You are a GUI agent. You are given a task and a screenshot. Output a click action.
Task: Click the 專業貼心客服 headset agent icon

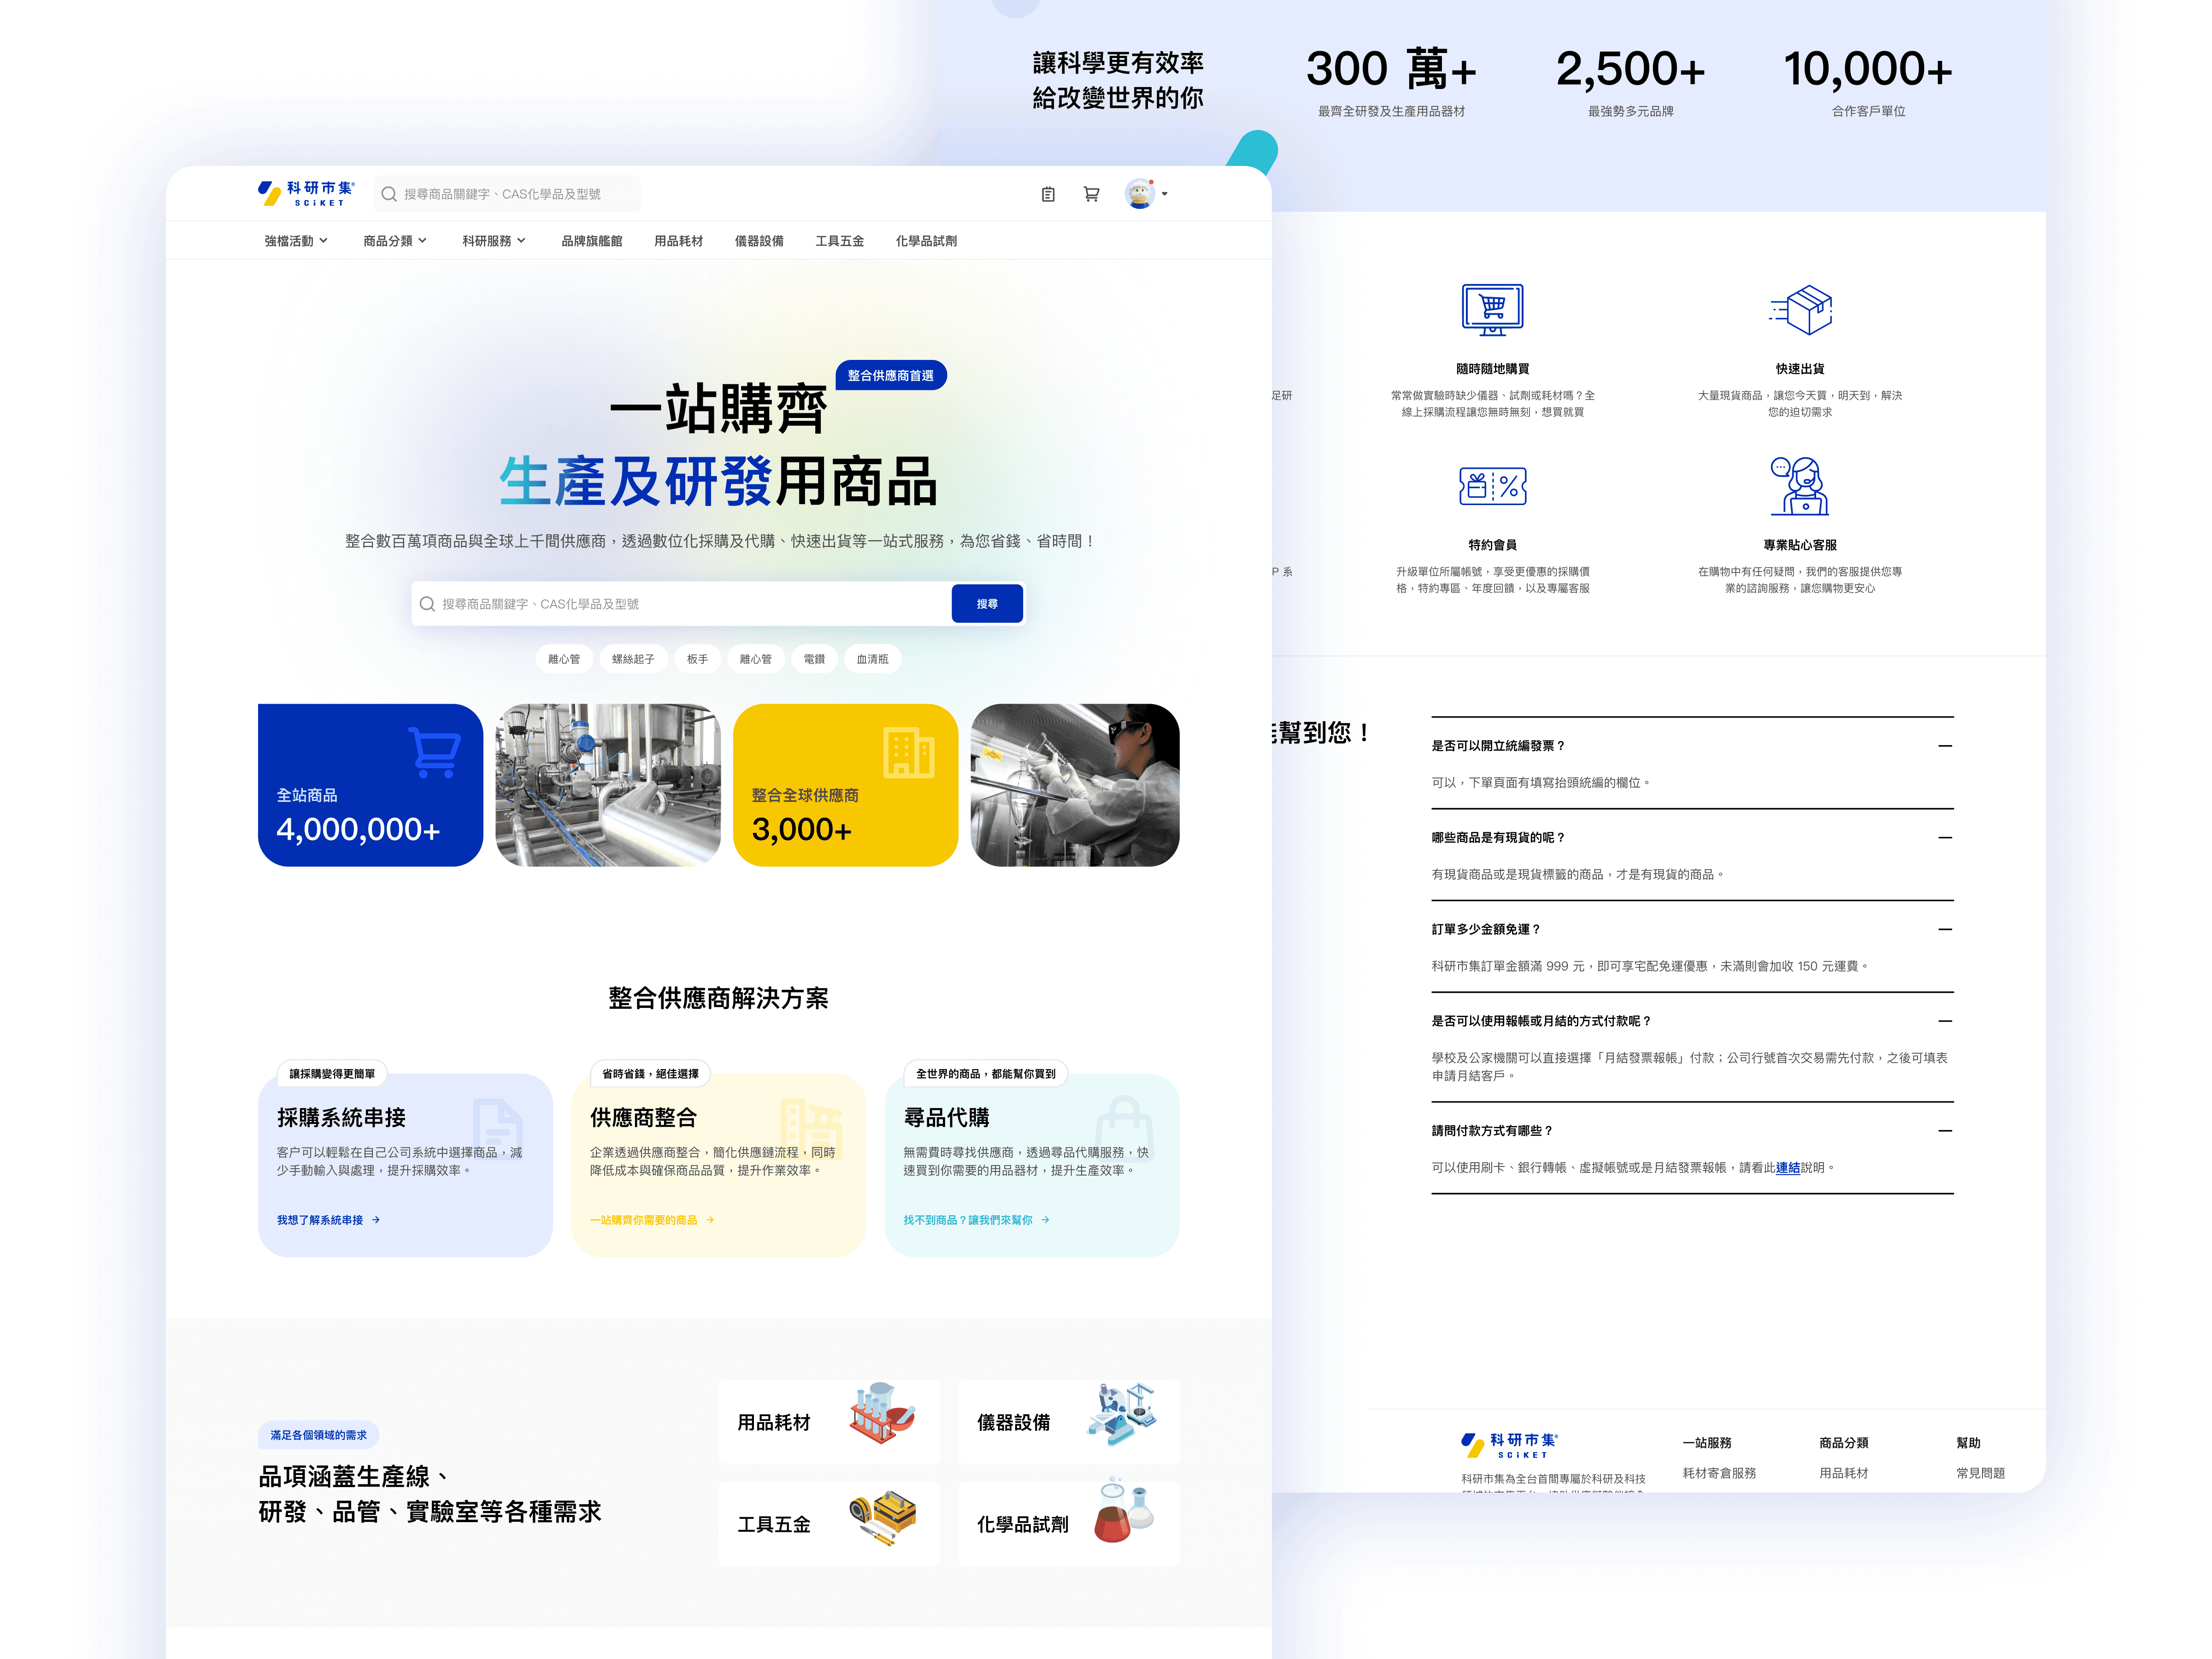(1800, 486)
